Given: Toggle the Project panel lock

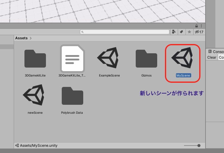Looking at the screenshot, I should pos(196,26).
